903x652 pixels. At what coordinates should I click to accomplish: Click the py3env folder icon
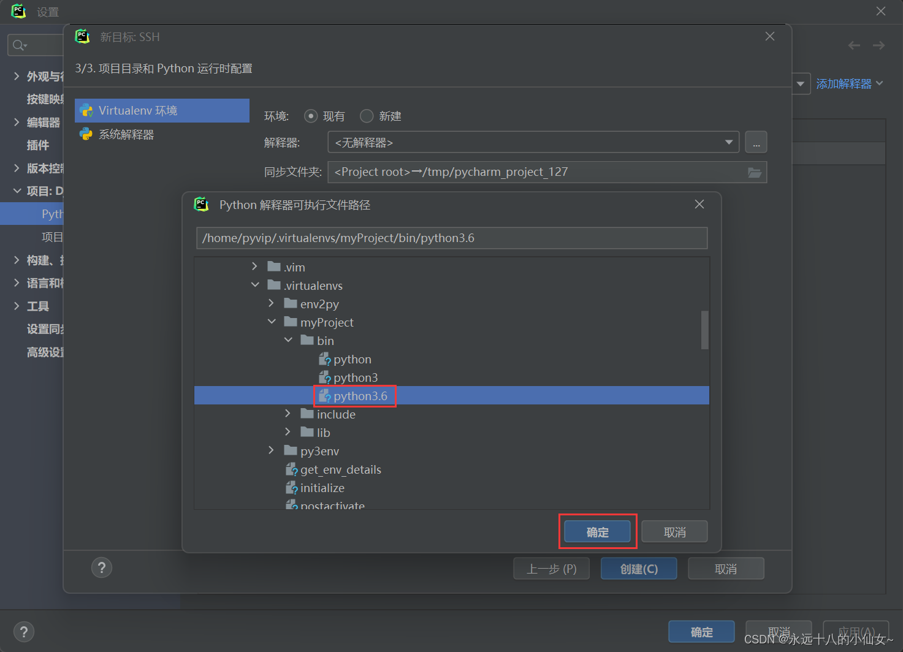[x=291, y=450]
